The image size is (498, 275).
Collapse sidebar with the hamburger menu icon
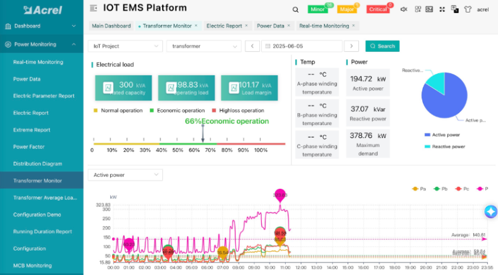tap(93, 9)
